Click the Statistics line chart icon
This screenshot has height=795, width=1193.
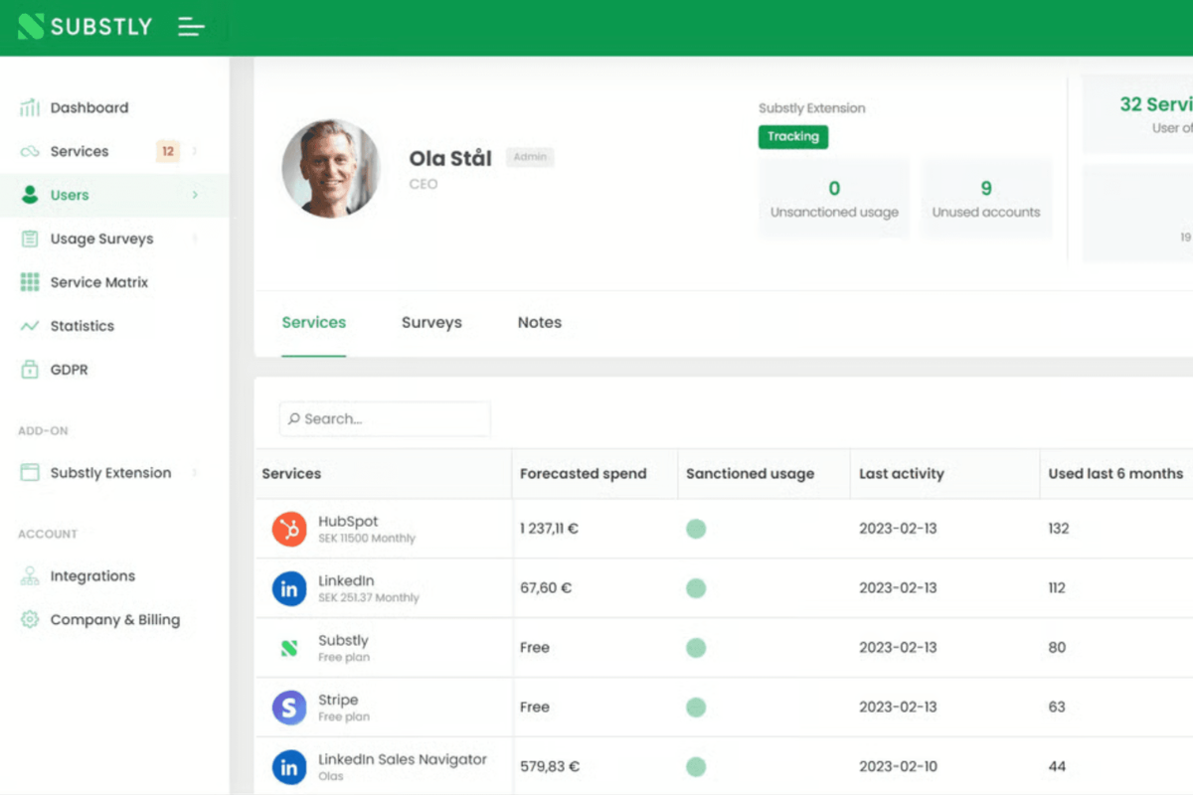point(30,326)
